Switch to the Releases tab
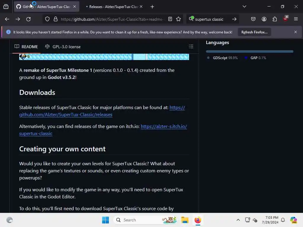The image size is (303, 227). coord(113,7)
